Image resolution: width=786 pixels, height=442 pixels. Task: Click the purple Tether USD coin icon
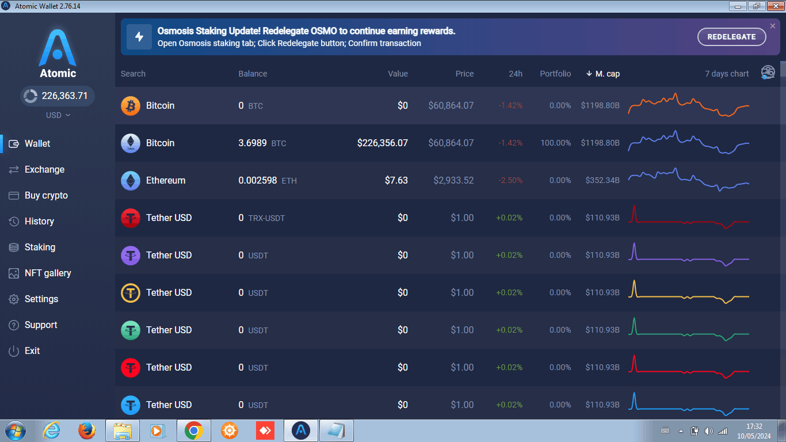pyautogui.click(x=131, y=256)
